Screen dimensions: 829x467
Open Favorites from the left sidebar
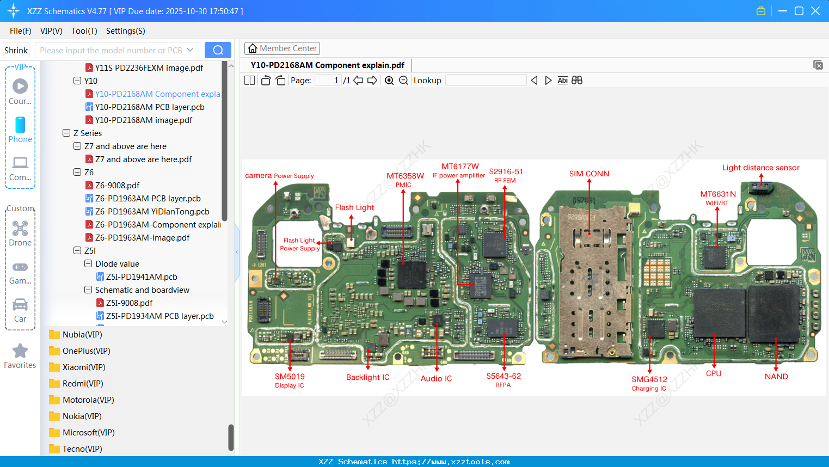[x=20, y=355]
